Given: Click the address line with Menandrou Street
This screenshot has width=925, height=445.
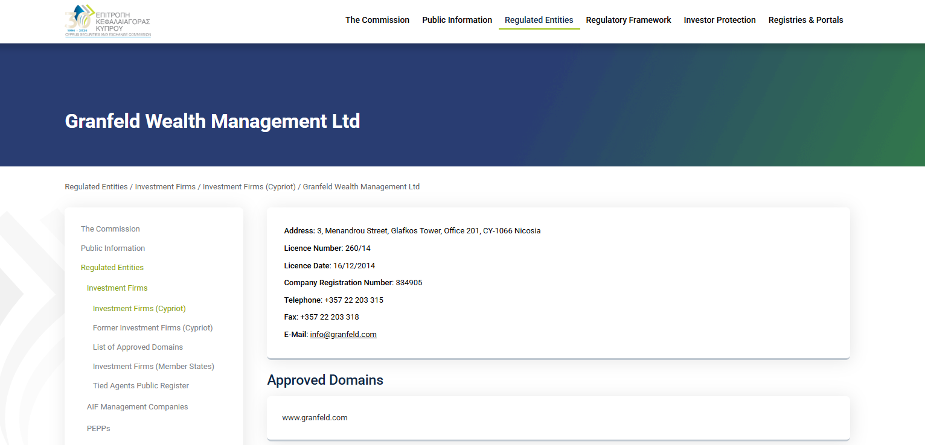Looking at the screenshot, I should 412,231.
